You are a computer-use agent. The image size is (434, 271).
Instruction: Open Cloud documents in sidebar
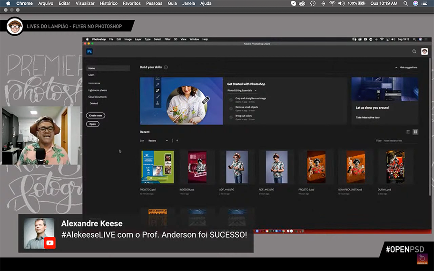point(97,97)
